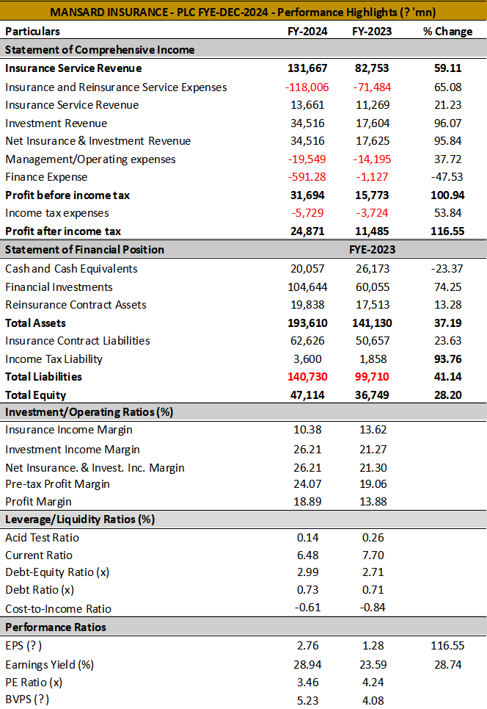Click the Income Tax Liability label

point(54,359)
